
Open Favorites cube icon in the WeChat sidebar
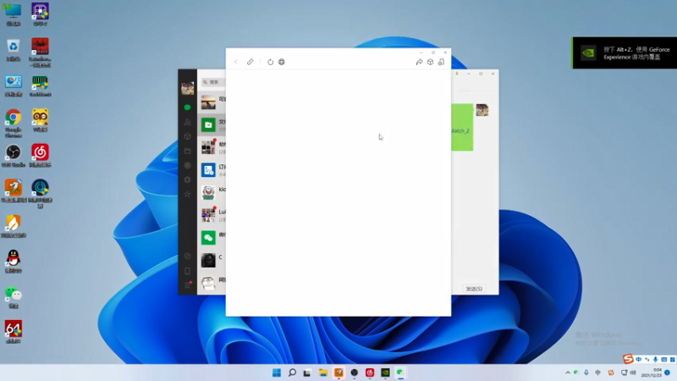coord(187,136)
